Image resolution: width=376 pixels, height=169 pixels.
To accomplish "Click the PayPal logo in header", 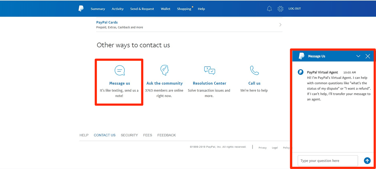I will [x=81, y=9].
